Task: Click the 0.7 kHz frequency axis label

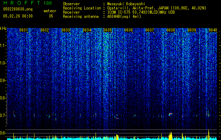Action: [3, 115]
